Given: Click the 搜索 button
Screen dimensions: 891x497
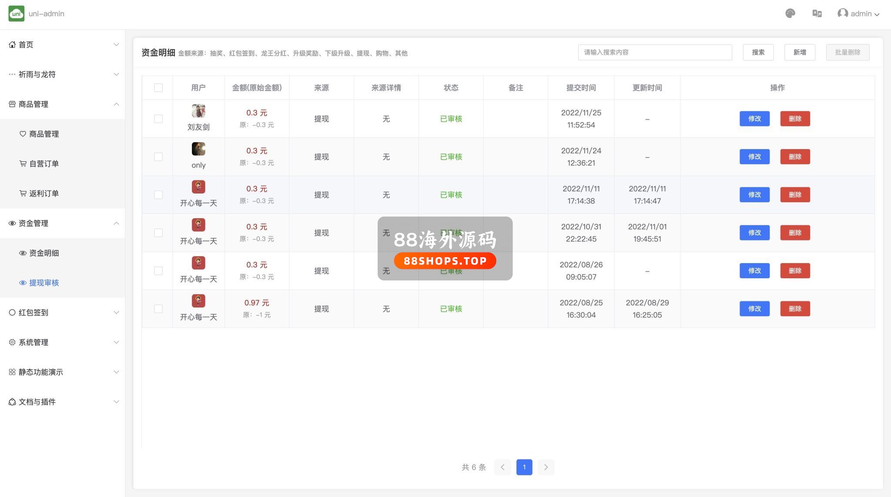Looking at the screenshot, I should (758, 52).
